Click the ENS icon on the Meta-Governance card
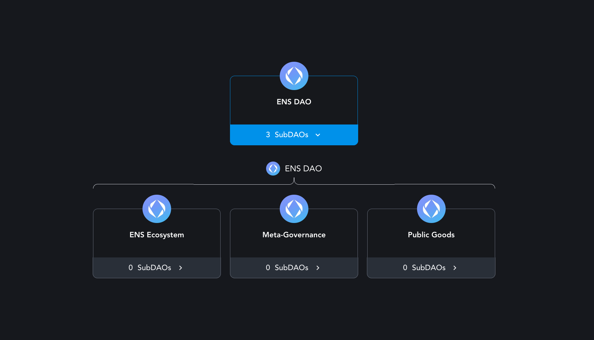Image resolution: width=594 pixels, height=340 pixels. tap(294, 209)
